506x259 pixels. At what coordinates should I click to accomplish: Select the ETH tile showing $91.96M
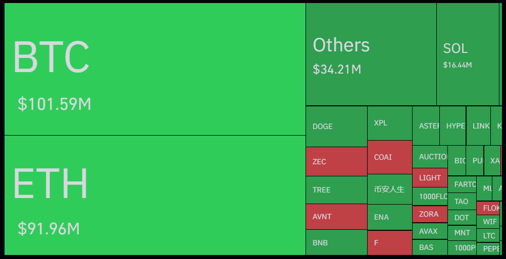click(x=155, y=195)
